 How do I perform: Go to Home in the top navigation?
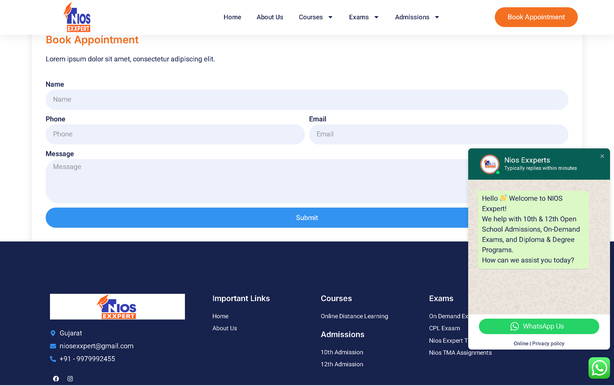click(232, 17)
